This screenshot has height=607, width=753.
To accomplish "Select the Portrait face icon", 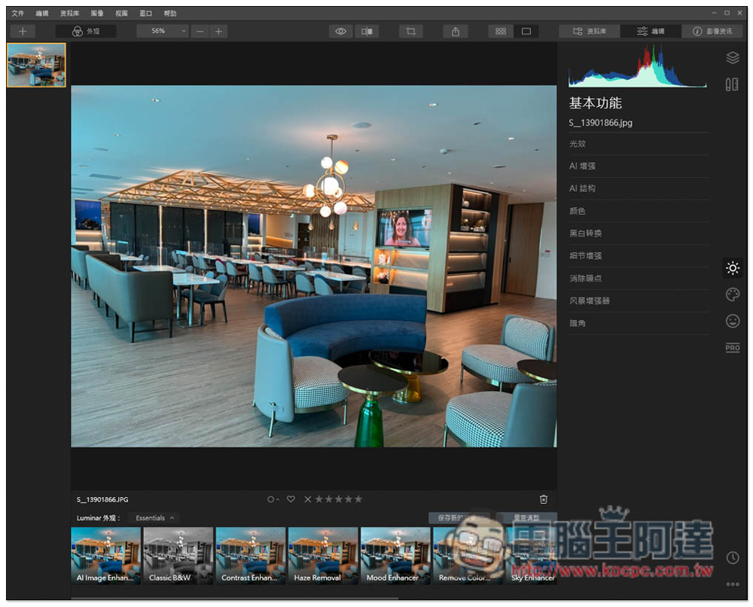I will click(x=733, y=321).
